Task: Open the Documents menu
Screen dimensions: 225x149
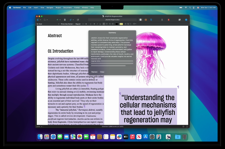Action: (67, 8)
